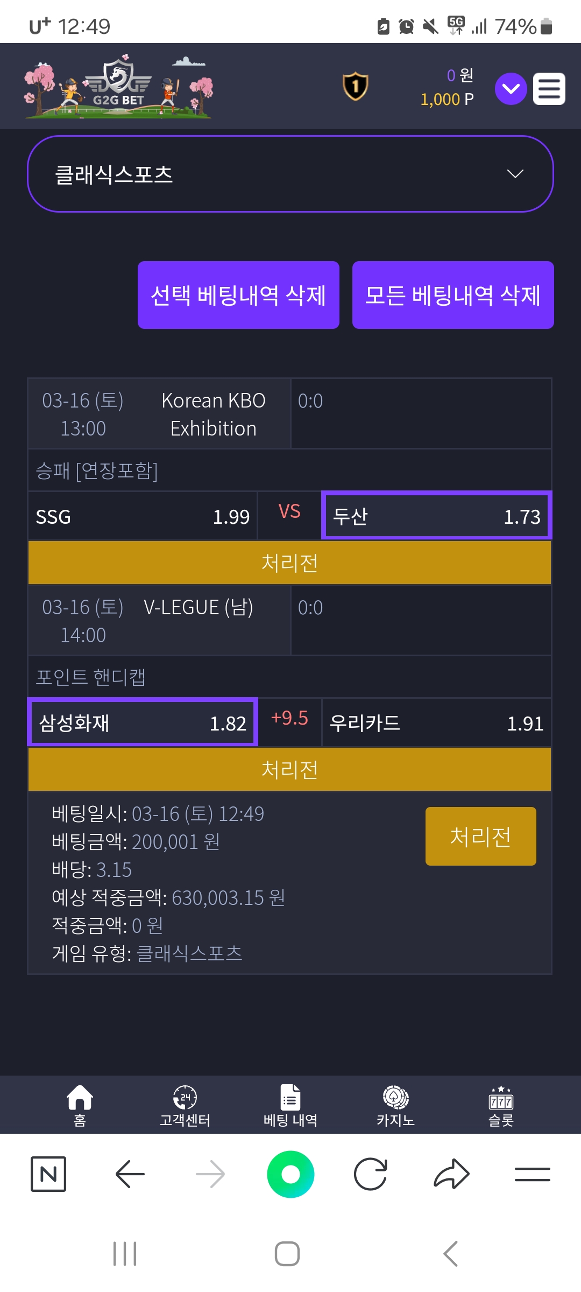Image resolution: width=581 pixels, height=1292 pixels.
Task: Open the 클래식스포츠 dropdown selector
Action: [290, 174]
